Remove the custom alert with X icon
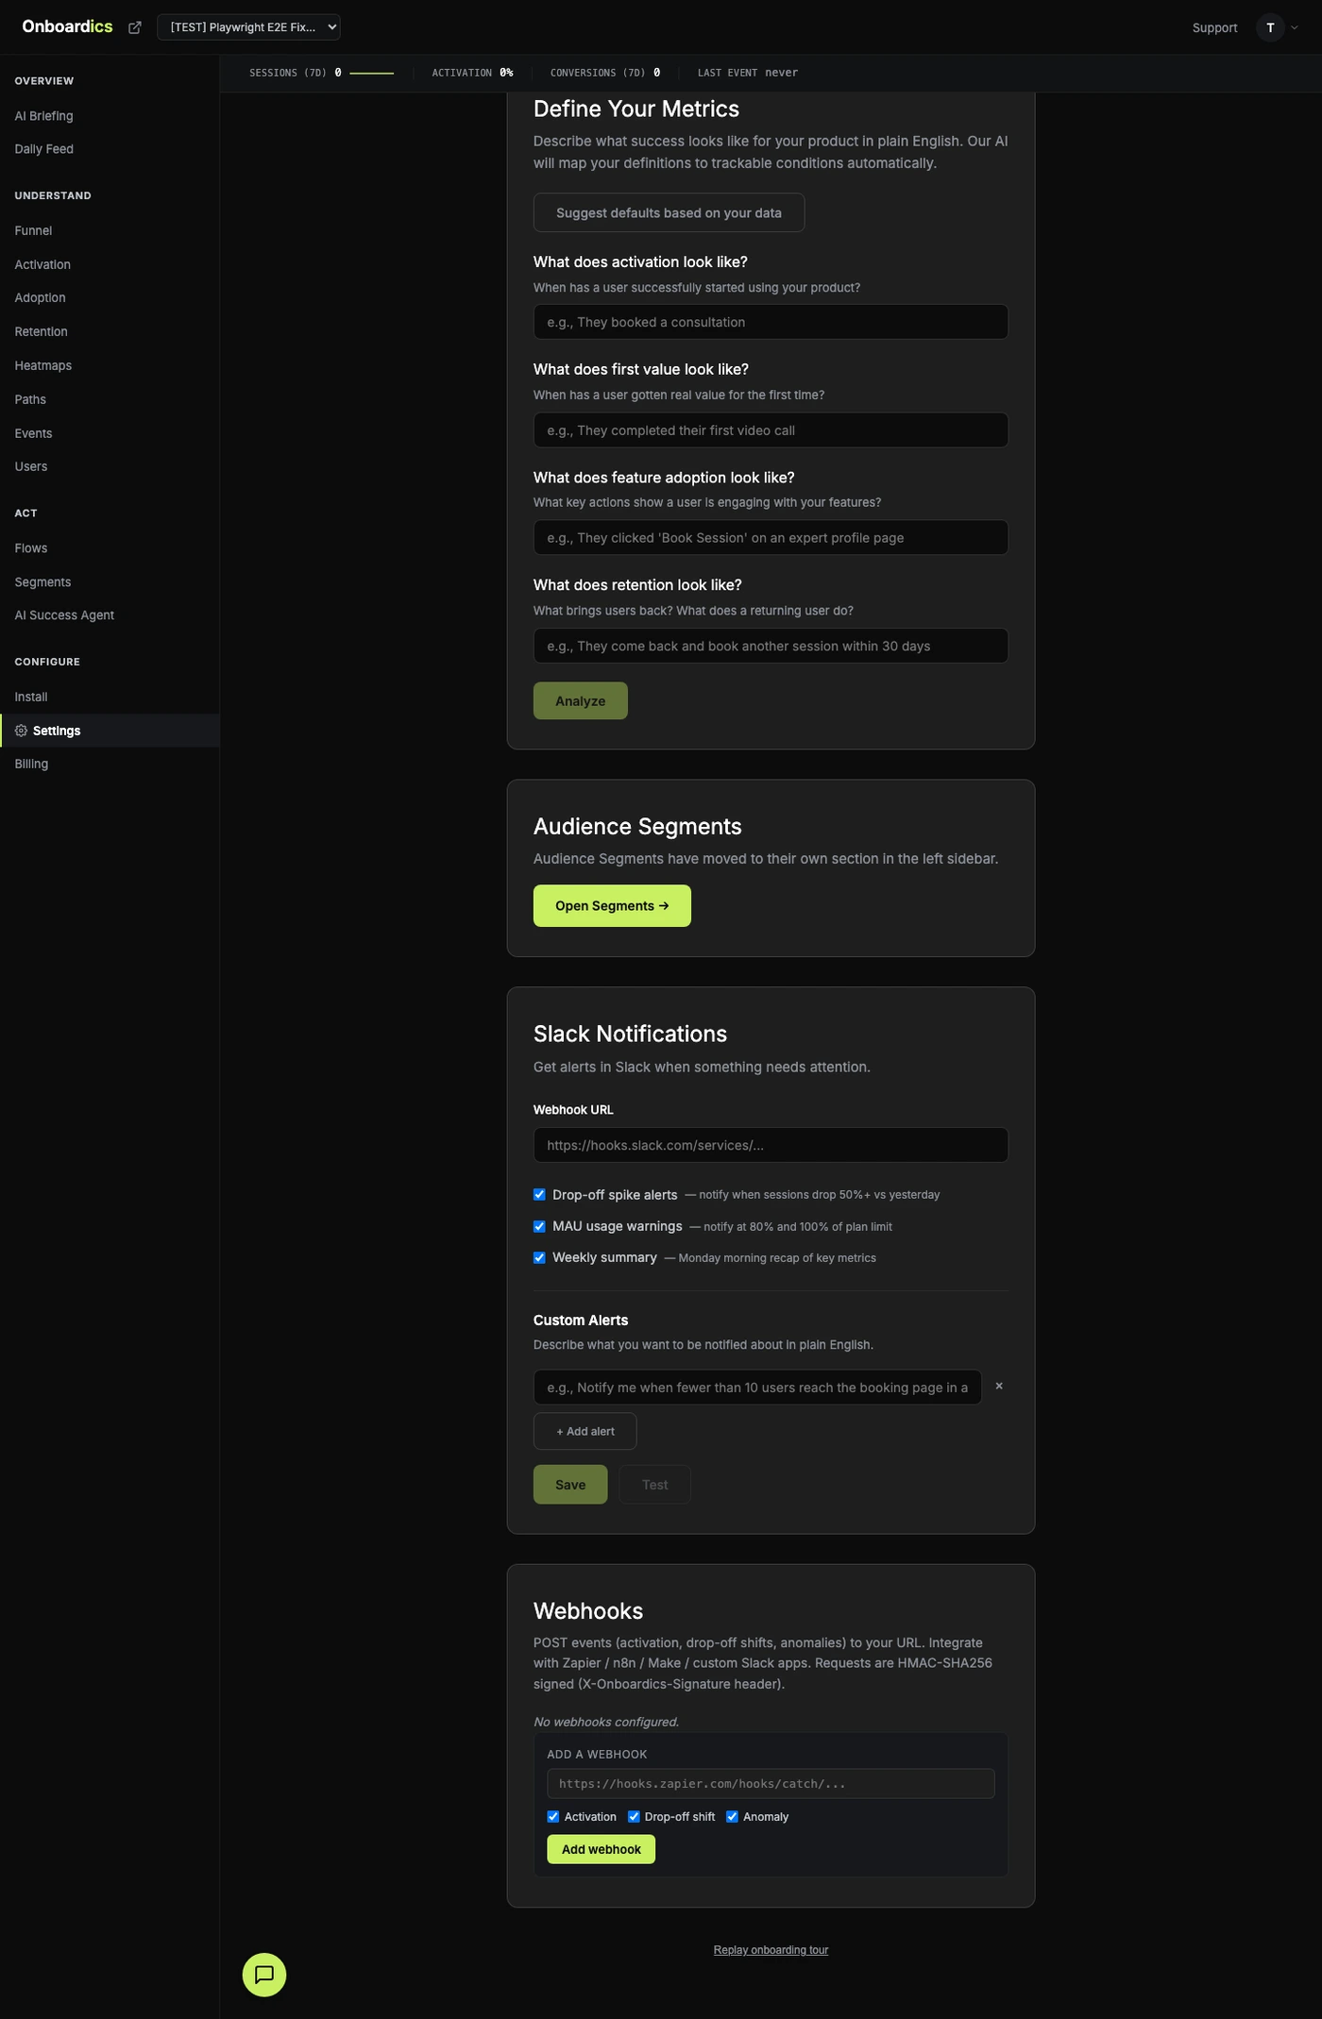 click(x=999, y=1386)
